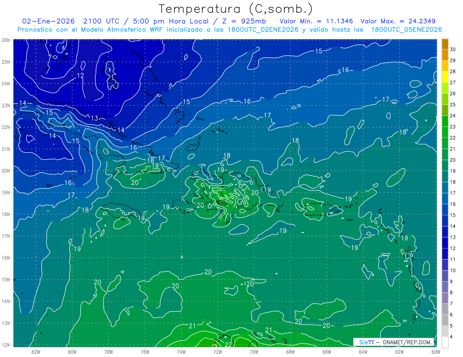
Task: Click the '76W' longitude label
Action: pos(145,352)
